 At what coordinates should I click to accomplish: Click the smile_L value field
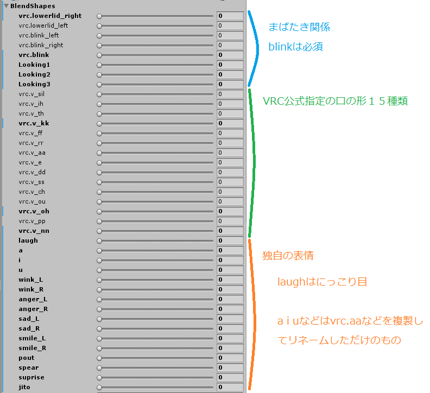tap(230, 338)
